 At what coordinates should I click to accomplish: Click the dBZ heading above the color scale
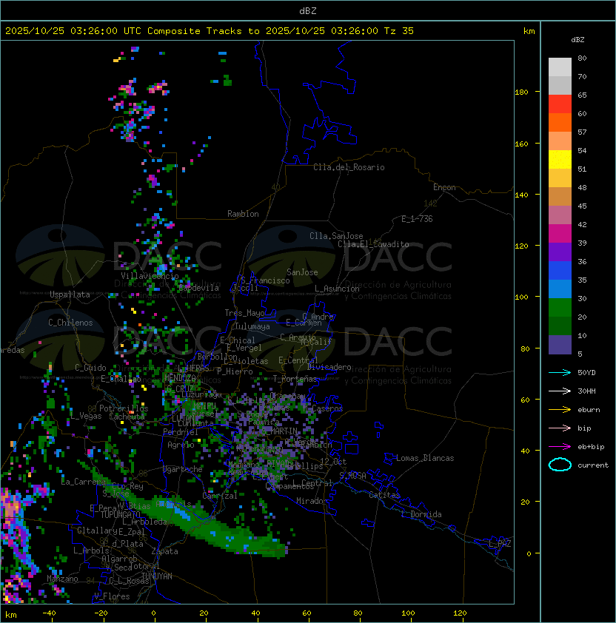(577, 40)
